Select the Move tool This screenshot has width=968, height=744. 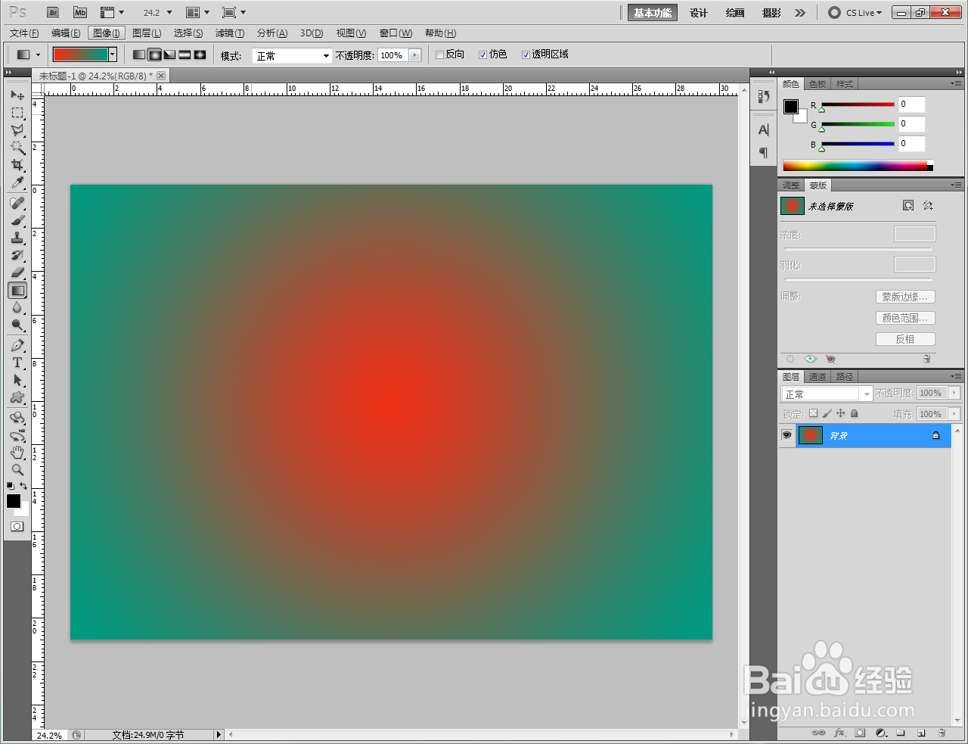17,95
